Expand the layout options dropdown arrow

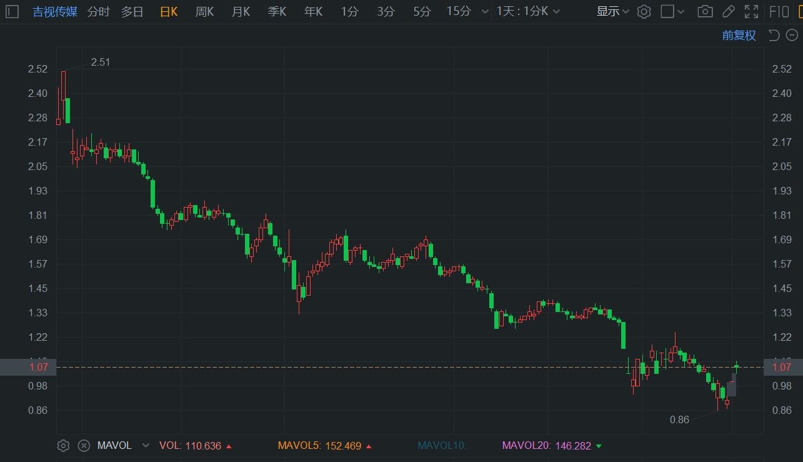(681, 12)
